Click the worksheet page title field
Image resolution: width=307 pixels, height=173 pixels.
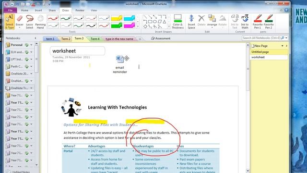pos(77,51)
